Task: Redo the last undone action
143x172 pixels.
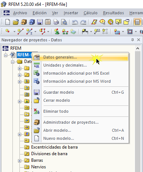Action: (83, 22)
